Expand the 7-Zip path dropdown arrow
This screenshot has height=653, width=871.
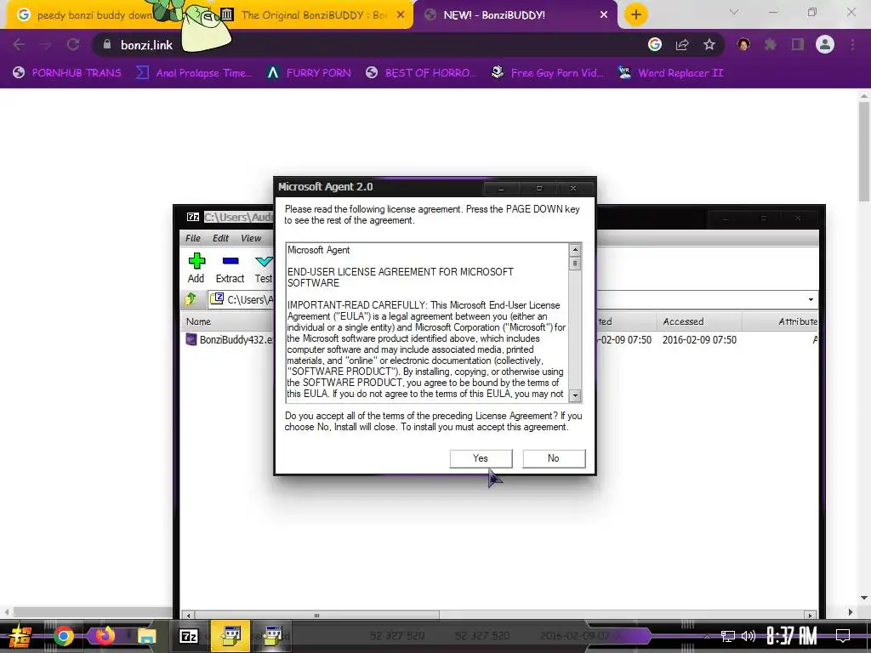[x=811, y=300]
